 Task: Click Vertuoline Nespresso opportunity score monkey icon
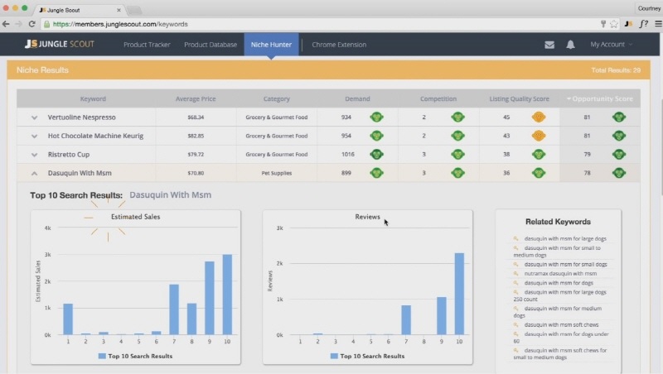[619, 117]
